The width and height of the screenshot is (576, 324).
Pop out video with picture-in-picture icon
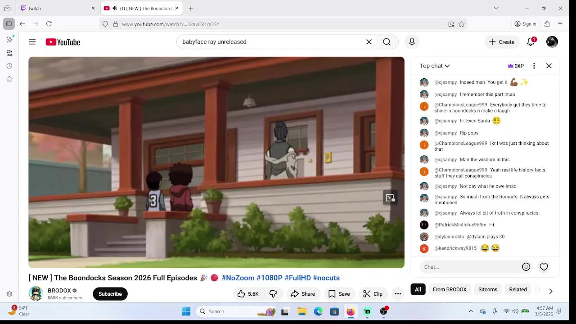[390, 198]
